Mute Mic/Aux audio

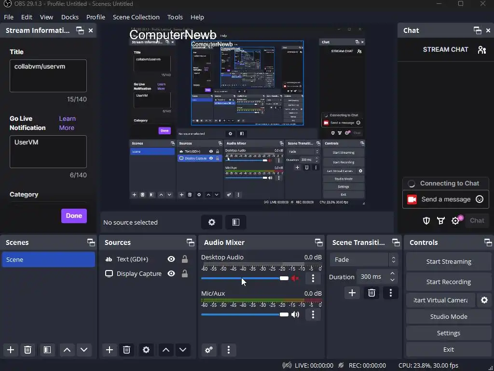click(295, 314)
